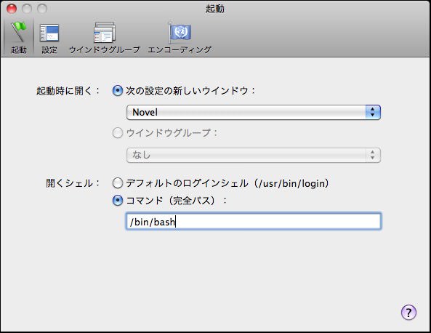Viewport: 431px width, 333px height.
Task: Click the ウインドウグループ toolbar label
Action: (x=105, y=50)
